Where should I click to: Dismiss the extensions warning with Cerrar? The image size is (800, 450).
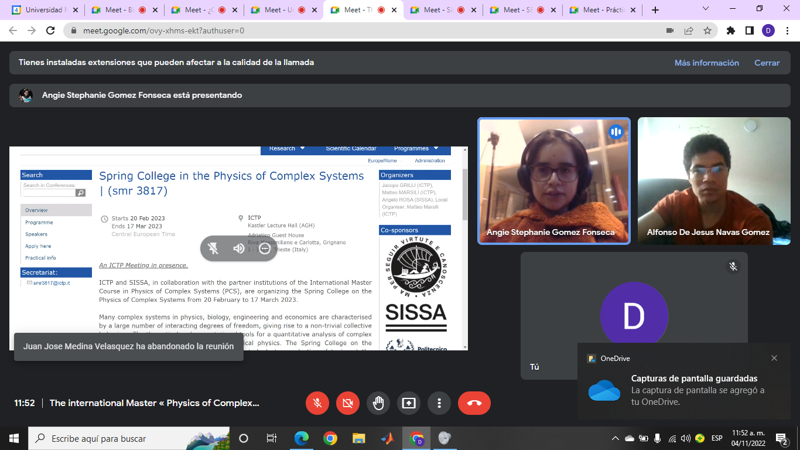coord(767,63)
